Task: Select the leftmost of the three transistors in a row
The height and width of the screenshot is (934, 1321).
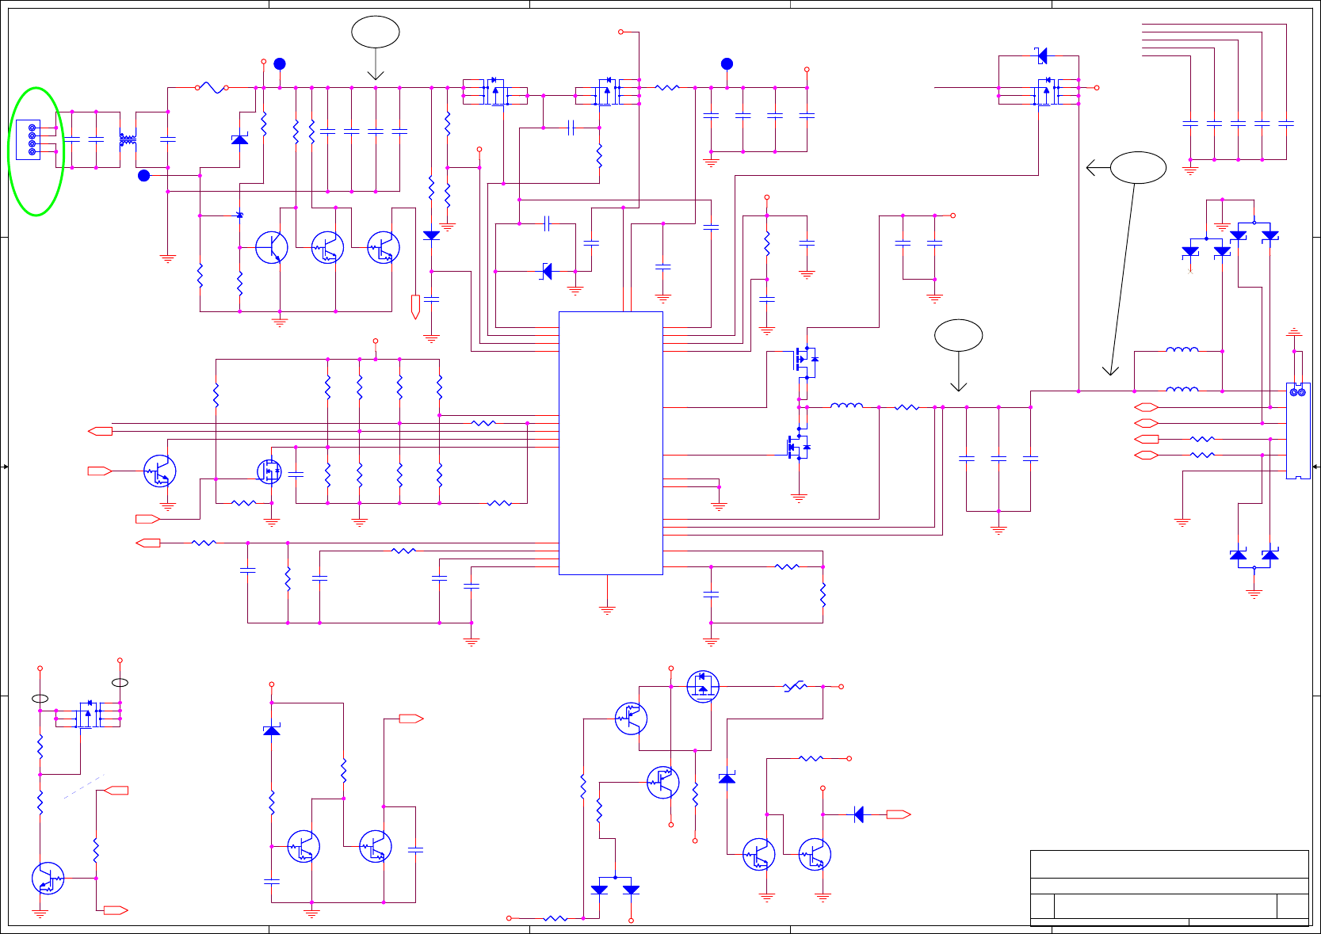Action: pos(272,247)
